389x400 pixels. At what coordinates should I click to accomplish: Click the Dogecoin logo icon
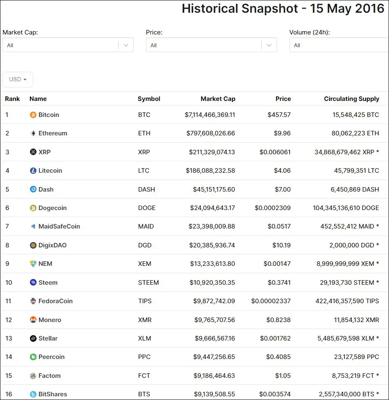pos(33,208)
